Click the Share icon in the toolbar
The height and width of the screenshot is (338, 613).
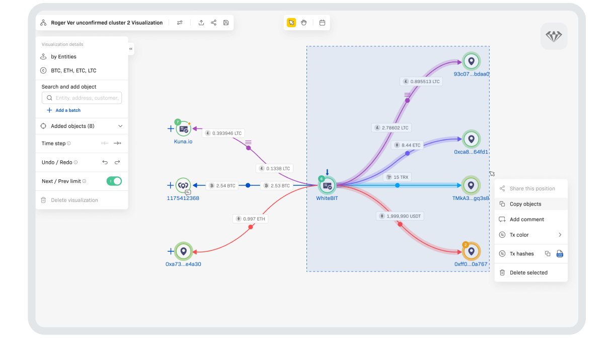pos(213,22)
